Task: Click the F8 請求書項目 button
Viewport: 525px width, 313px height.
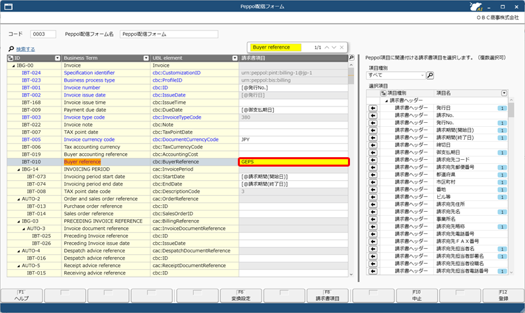Action: (328, 295)
